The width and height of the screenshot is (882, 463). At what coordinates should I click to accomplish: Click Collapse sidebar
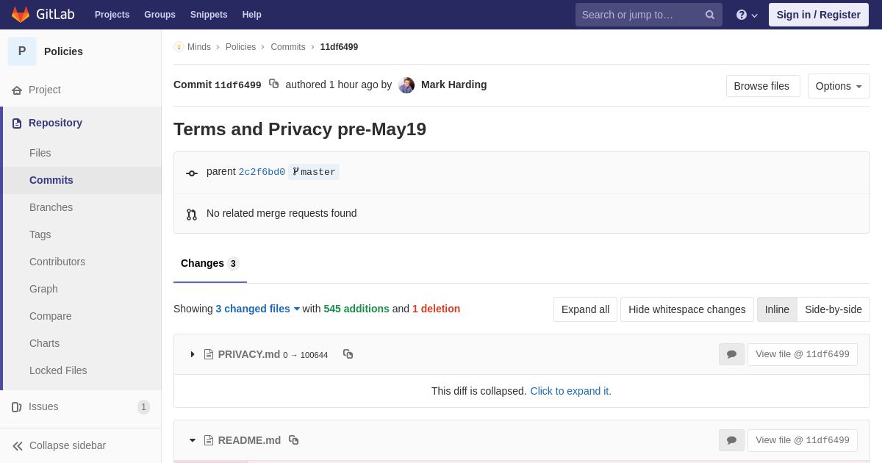pyautogui.click(x=68, y=445)
